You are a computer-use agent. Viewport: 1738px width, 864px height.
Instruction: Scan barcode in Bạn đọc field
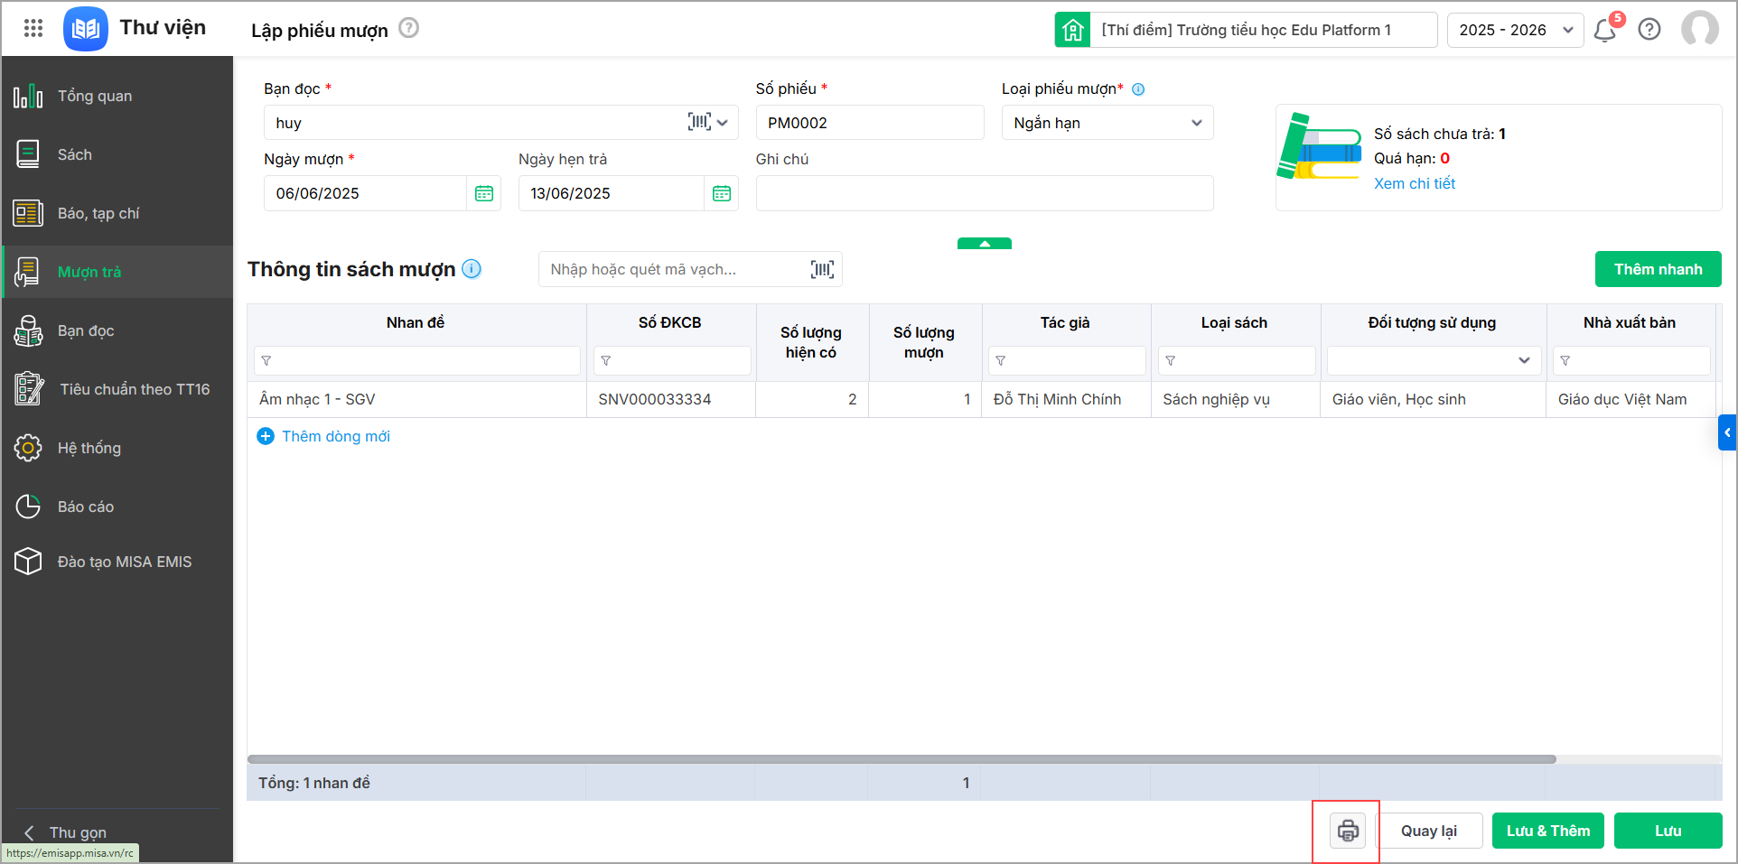point(699,122)
